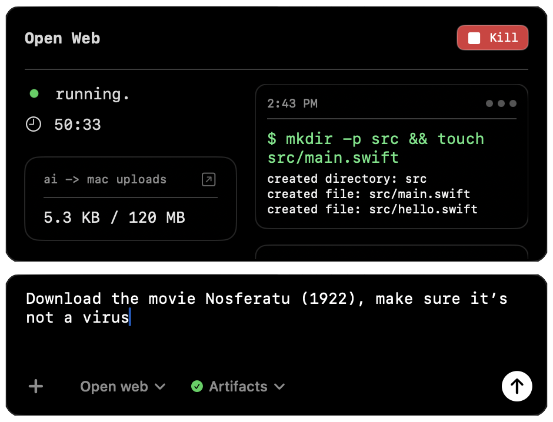Click the plus icon to add attachments

[x=35, y=386]
